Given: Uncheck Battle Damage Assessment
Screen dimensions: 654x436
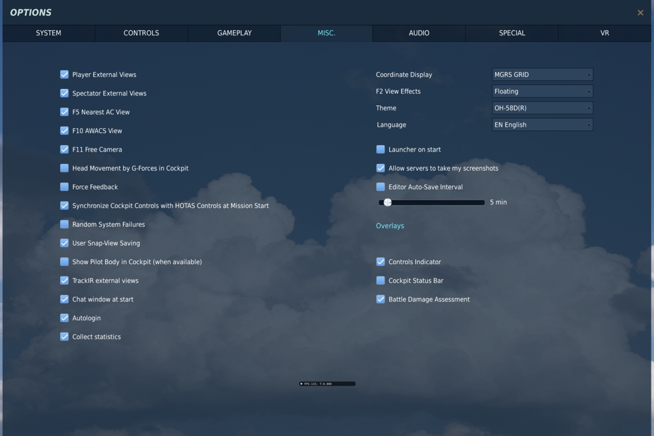Looking at the screenshot, I should (381, 299).
